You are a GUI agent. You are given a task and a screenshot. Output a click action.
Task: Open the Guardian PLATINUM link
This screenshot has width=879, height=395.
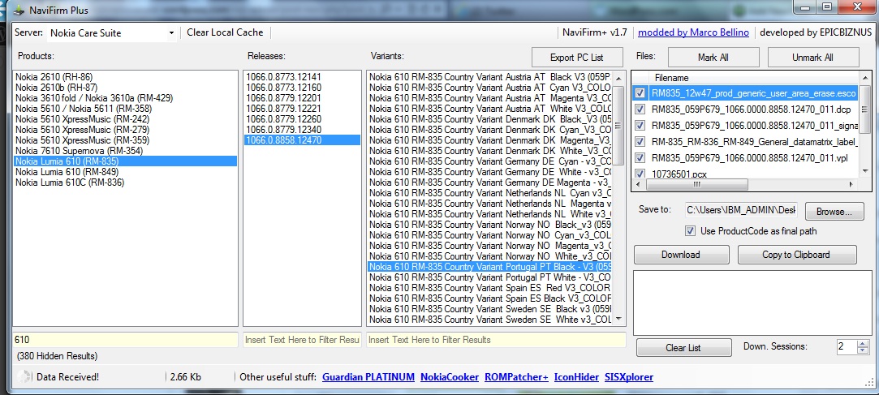coord(368,377)
